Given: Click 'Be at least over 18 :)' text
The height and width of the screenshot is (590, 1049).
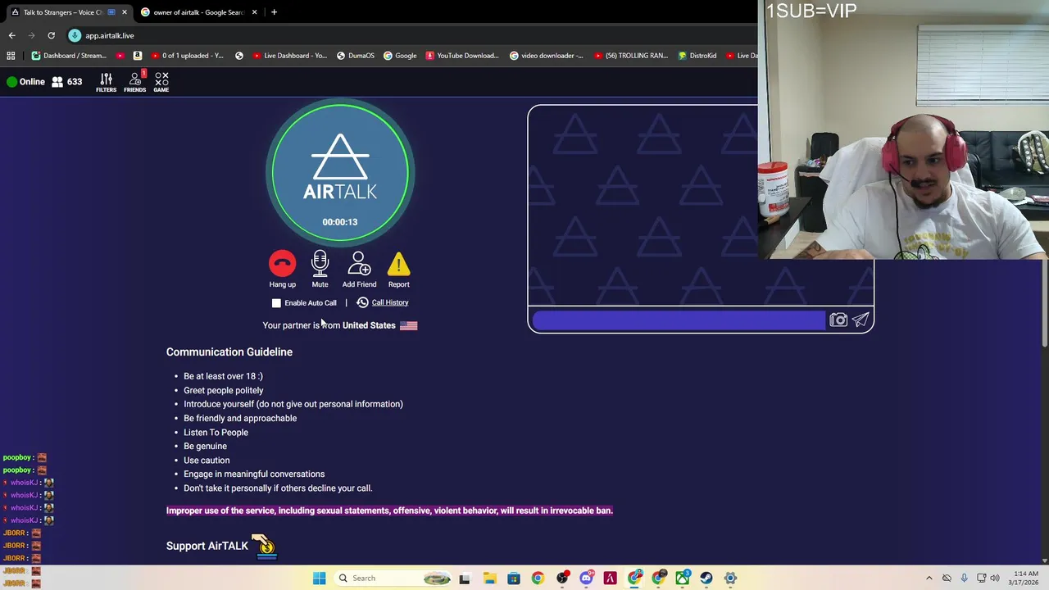Looking at the screenshot, I should (223, 376).
